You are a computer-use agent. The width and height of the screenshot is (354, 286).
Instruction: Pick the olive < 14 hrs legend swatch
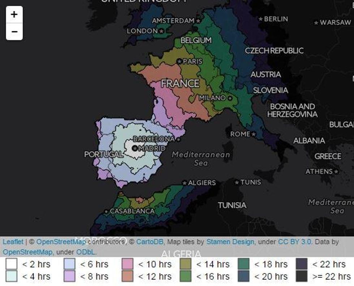186,264
